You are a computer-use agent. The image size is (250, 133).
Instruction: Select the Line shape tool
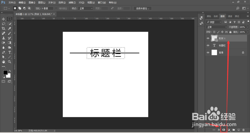[x=9, y=57]
